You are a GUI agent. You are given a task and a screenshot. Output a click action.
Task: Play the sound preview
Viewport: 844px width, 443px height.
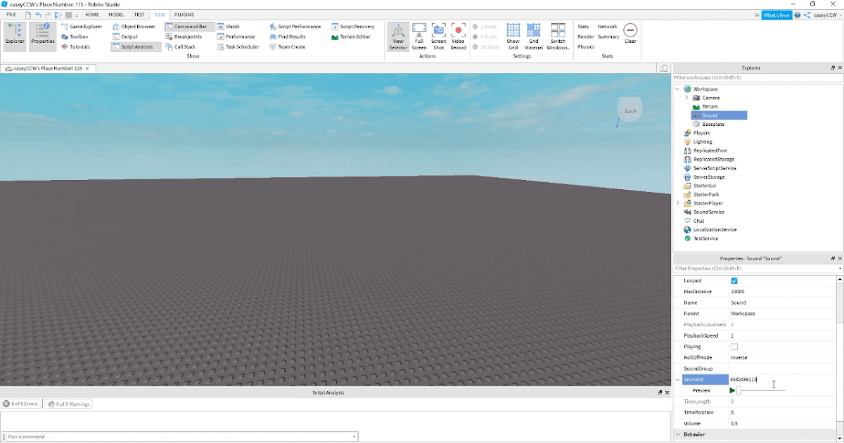point(732,390)
